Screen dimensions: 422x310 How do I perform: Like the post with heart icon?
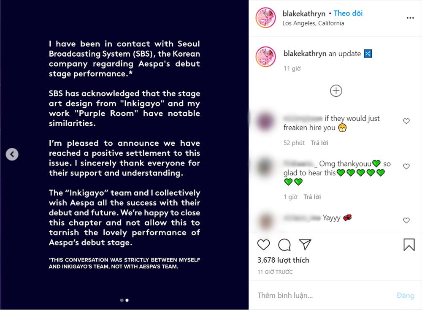coord(264,245)
